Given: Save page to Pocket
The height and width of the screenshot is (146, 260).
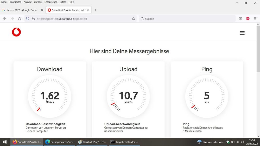Looking at the screenshot, I should click(x=240, y=18).
